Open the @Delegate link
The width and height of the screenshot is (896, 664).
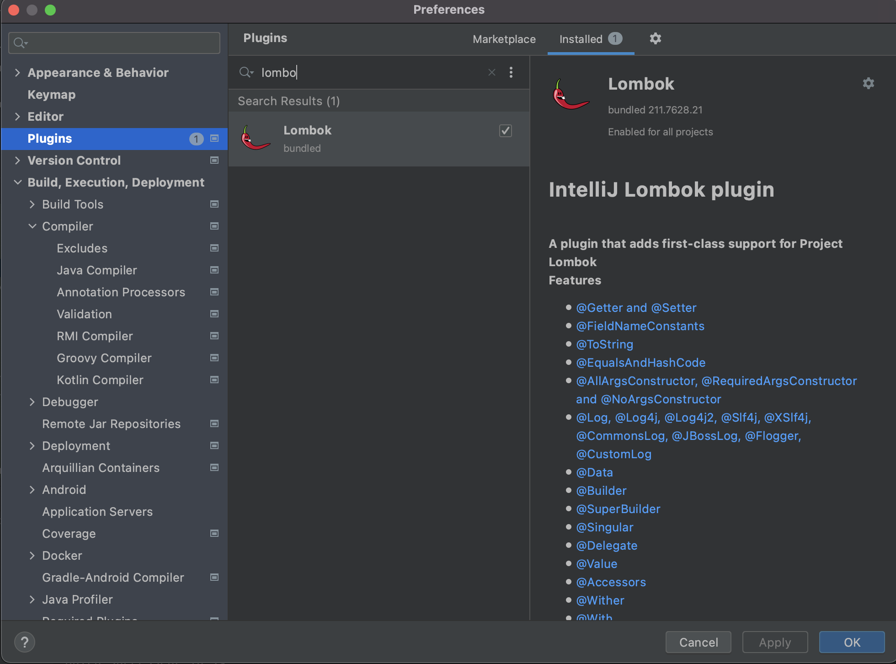[607, 545]
